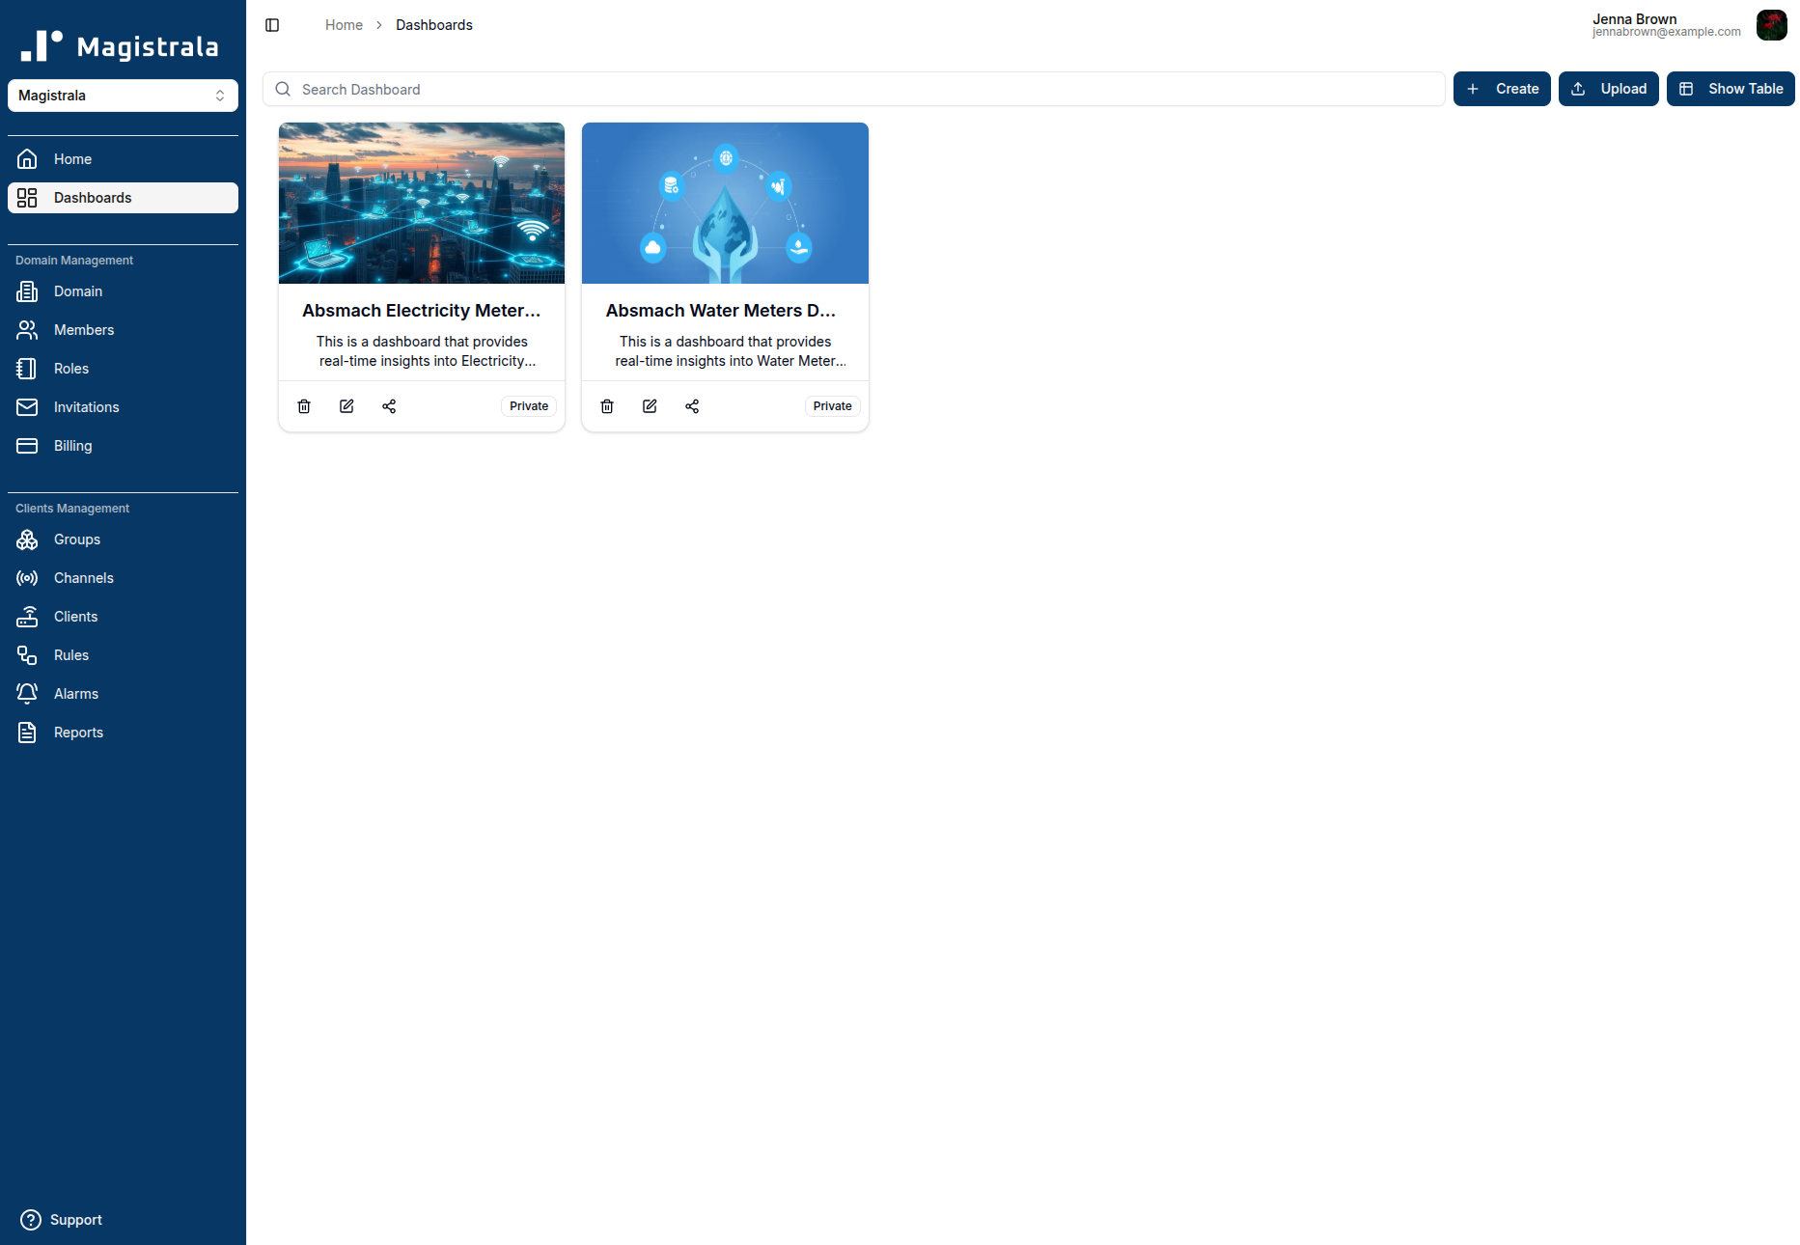Viewport: 1800px width, 1245px height.
Task: Open the Alarms page from sidebar
Action: (x=75, y=693)
